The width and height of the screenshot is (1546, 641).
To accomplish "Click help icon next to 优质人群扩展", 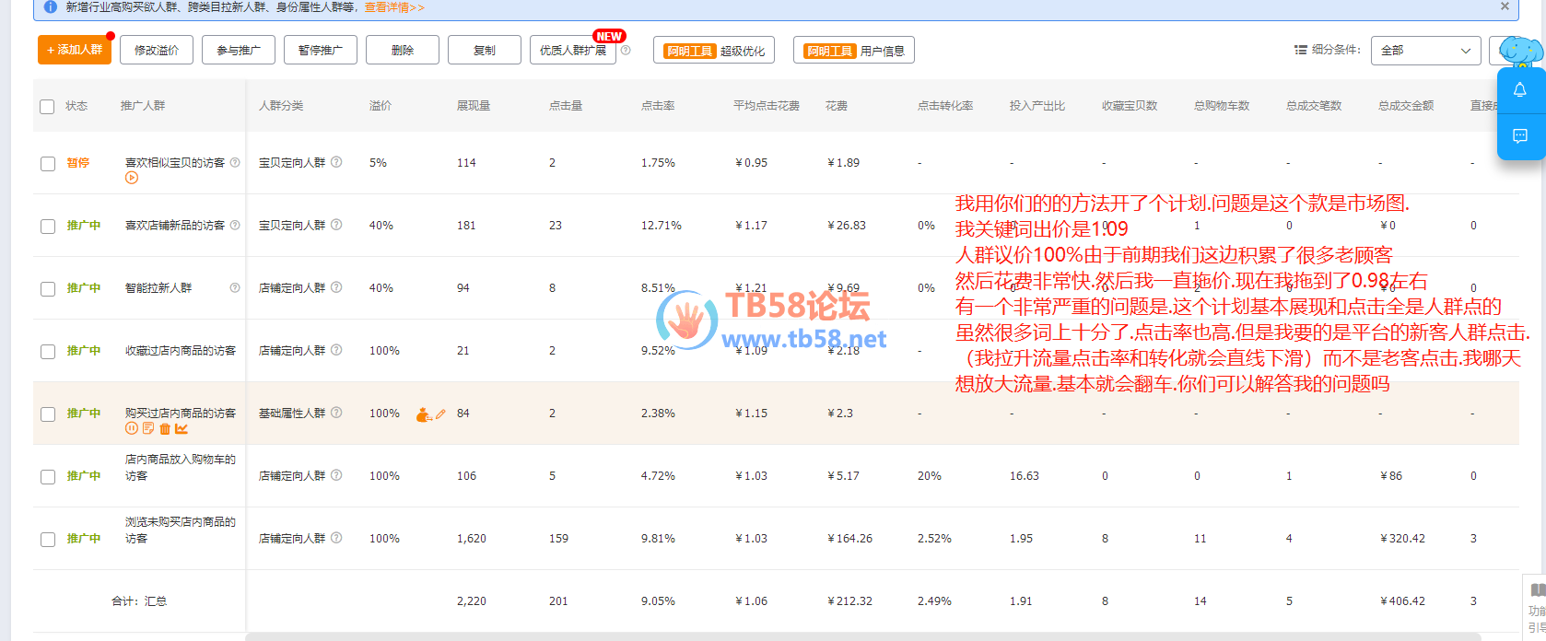I will [x=626, y=51].
